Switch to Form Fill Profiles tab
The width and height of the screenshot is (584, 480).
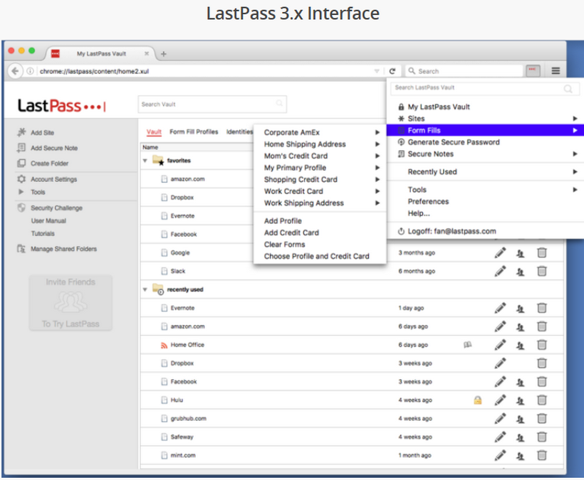click(194, 132)
